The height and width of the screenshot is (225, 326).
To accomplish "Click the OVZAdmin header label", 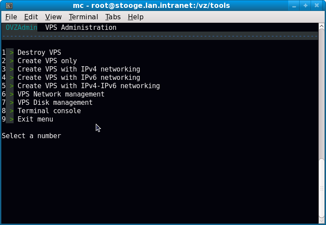I will click(21, 28).
